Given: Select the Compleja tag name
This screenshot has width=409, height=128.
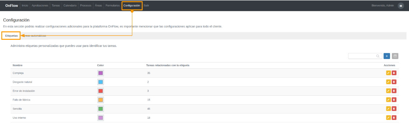Looking at the screenshot, I should coord(18,73).
